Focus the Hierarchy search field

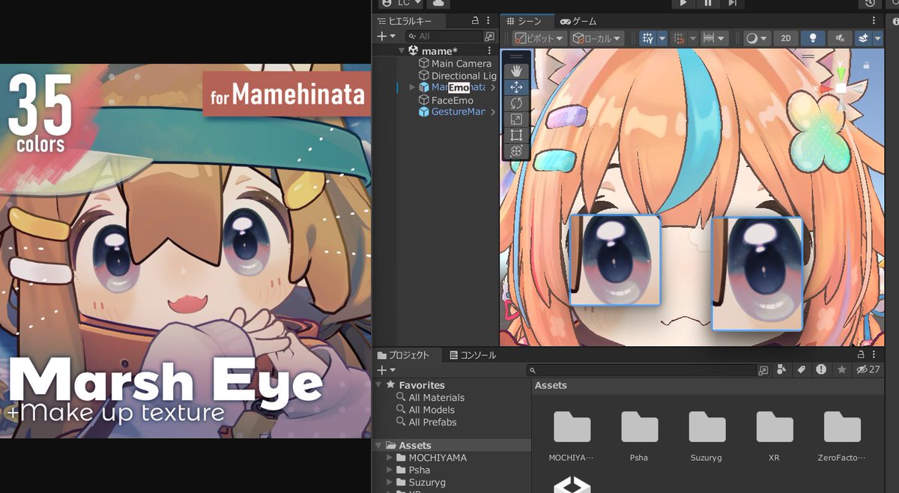coord(444,36)
